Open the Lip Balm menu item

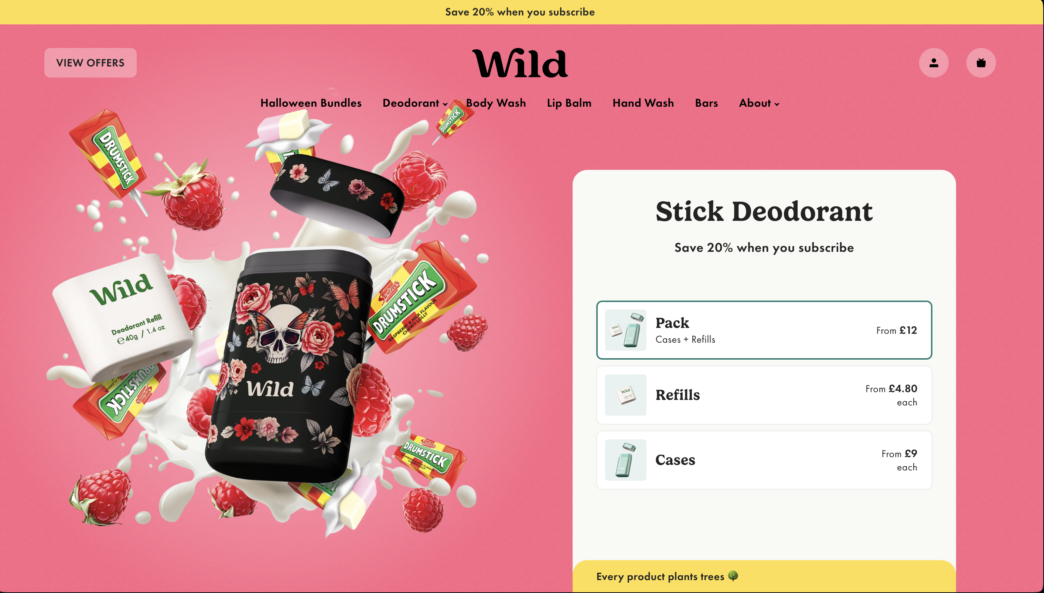pyautogui.click(x=569, y=103)
